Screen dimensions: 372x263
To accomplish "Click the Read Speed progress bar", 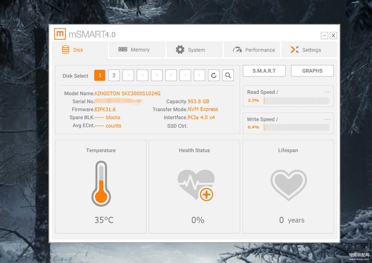I will tap(296, 100).
